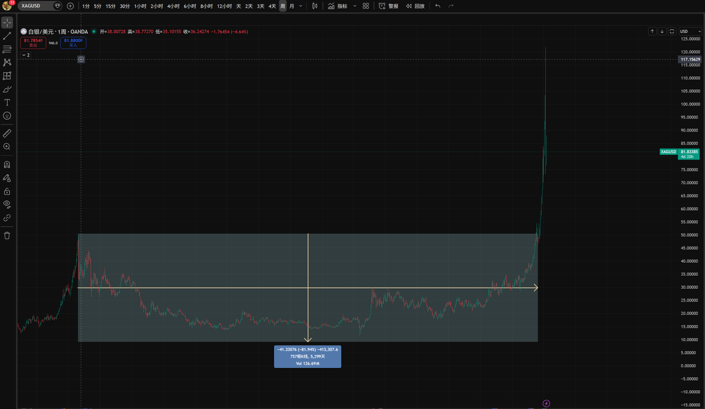Click the down arrow chart button
Screen dimensions: 705x409
tap(662, 31)
